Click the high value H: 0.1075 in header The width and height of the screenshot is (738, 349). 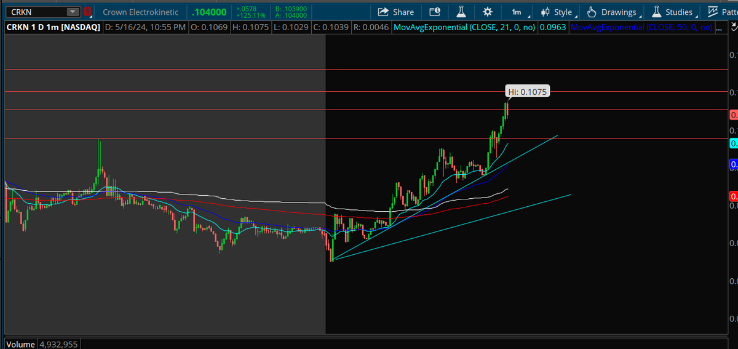tap(250, 27)
